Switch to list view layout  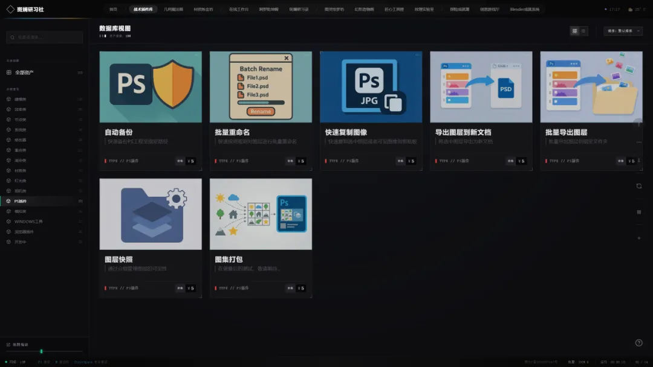pos(583,31)
